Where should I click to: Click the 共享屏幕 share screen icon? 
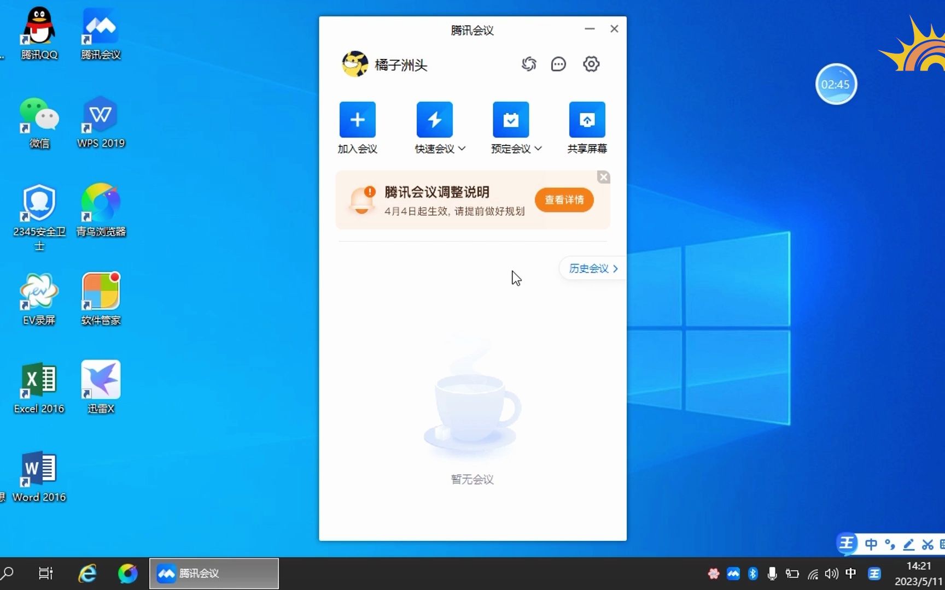(587, 119)
